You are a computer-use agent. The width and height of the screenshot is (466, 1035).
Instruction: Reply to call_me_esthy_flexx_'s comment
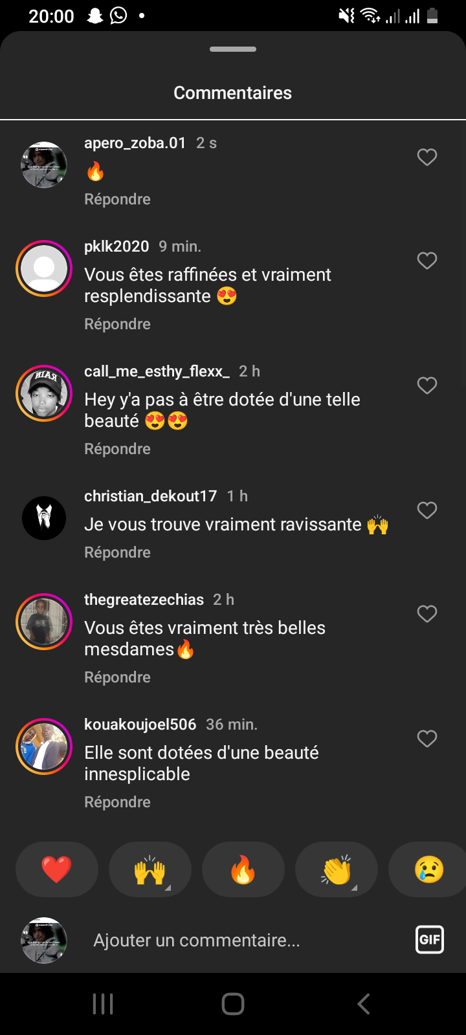(x=117, y=449)
